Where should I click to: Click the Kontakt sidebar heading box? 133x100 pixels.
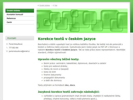coord(20,38)
